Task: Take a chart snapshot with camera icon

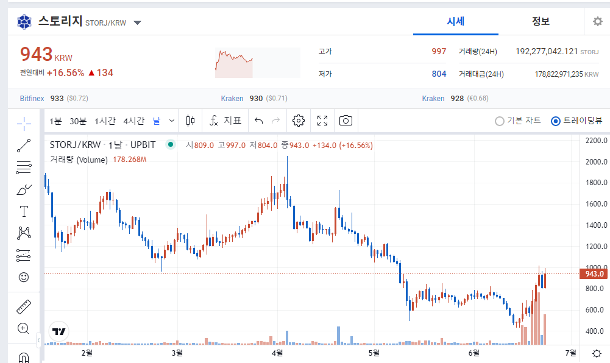Action: (346, 121)
